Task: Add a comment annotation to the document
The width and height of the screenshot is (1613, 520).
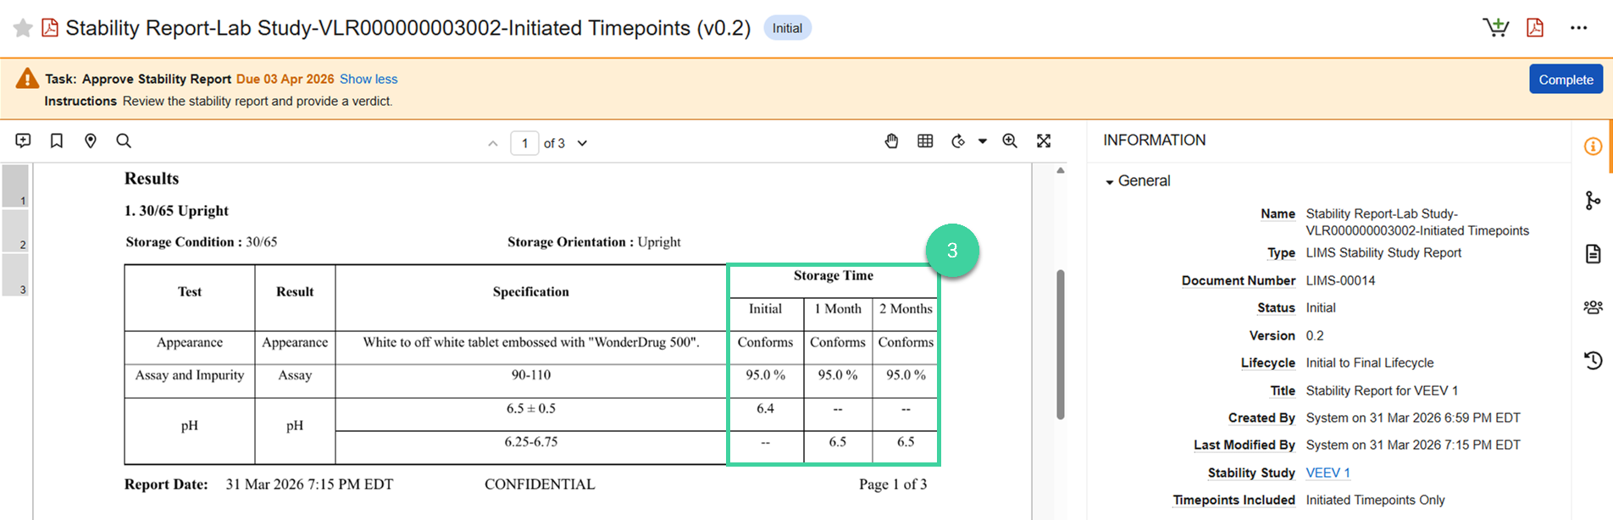Action: point(24,141)
